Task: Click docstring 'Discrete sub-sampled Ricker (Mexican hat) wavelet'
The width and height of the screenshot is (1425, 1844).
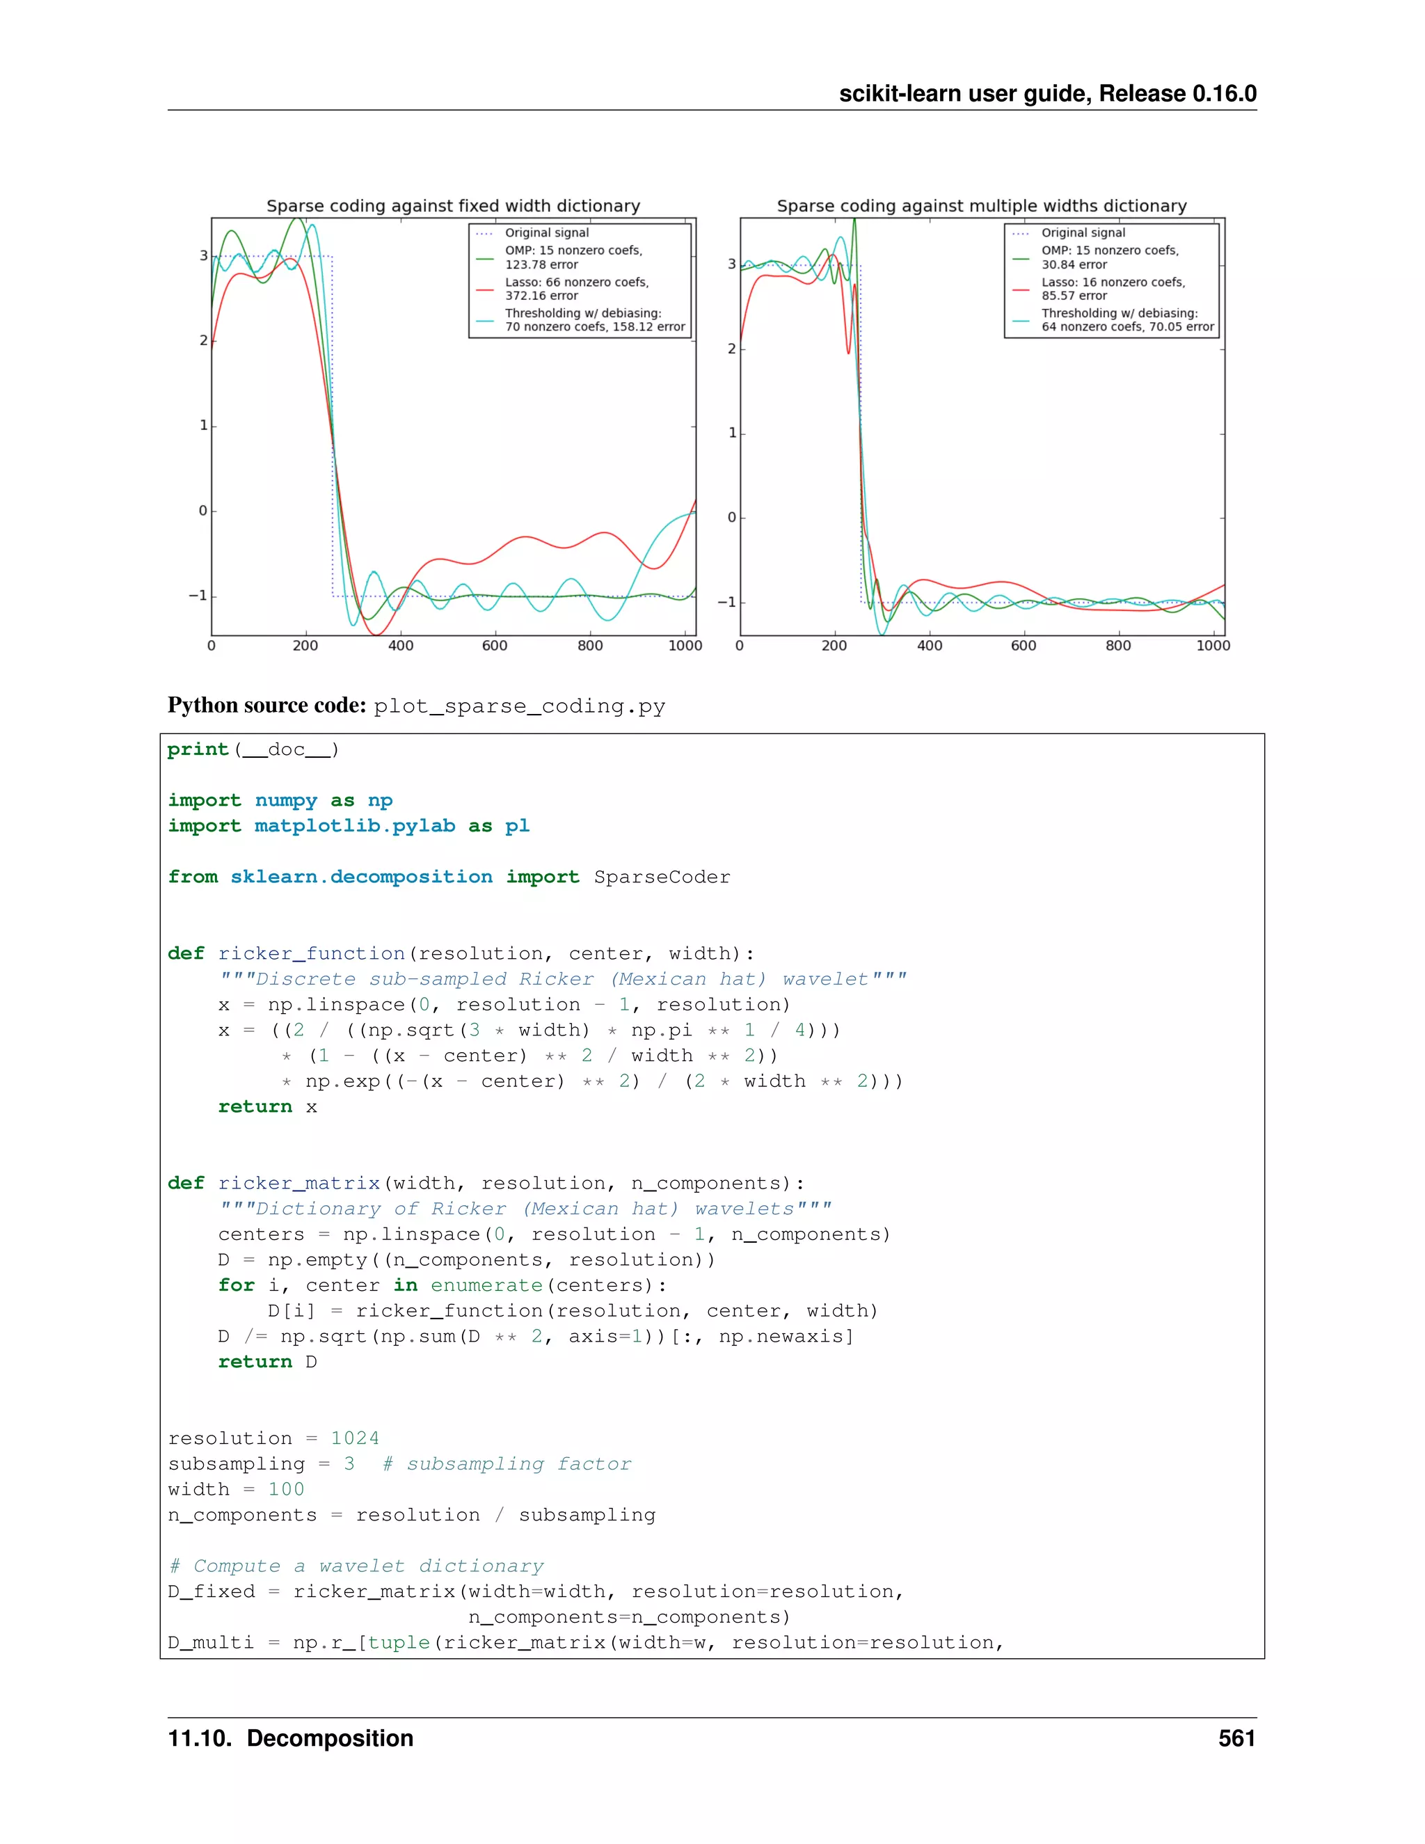Action: click(x=562, y=980)
